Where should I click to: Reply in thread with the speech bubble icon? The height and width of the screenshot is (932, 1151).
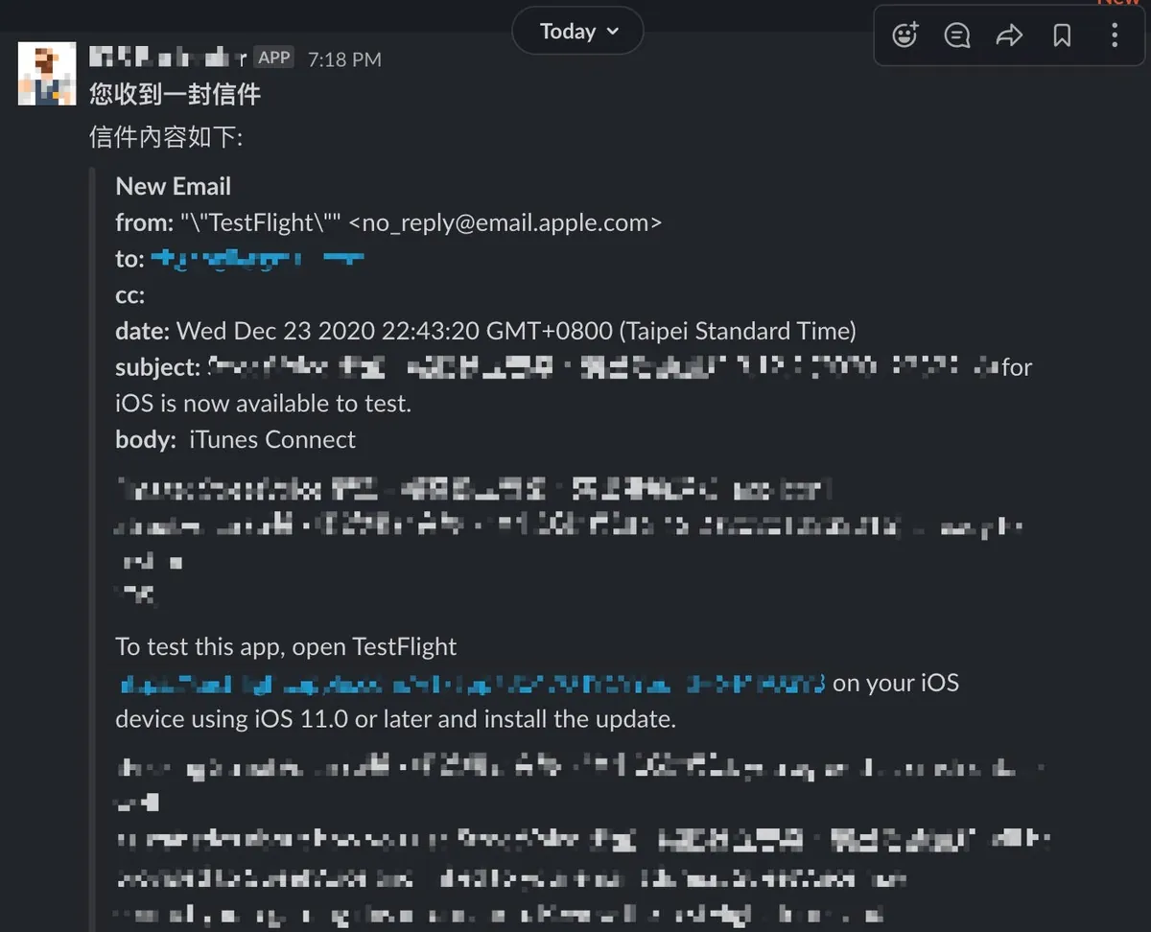click(957, 35)
